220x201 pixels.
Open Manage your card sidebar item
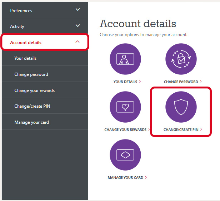[x=31, y=122]
